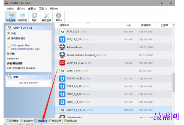184x125 pixels.
Task: Click the broom force-remove icon
Action: (8, 38)
